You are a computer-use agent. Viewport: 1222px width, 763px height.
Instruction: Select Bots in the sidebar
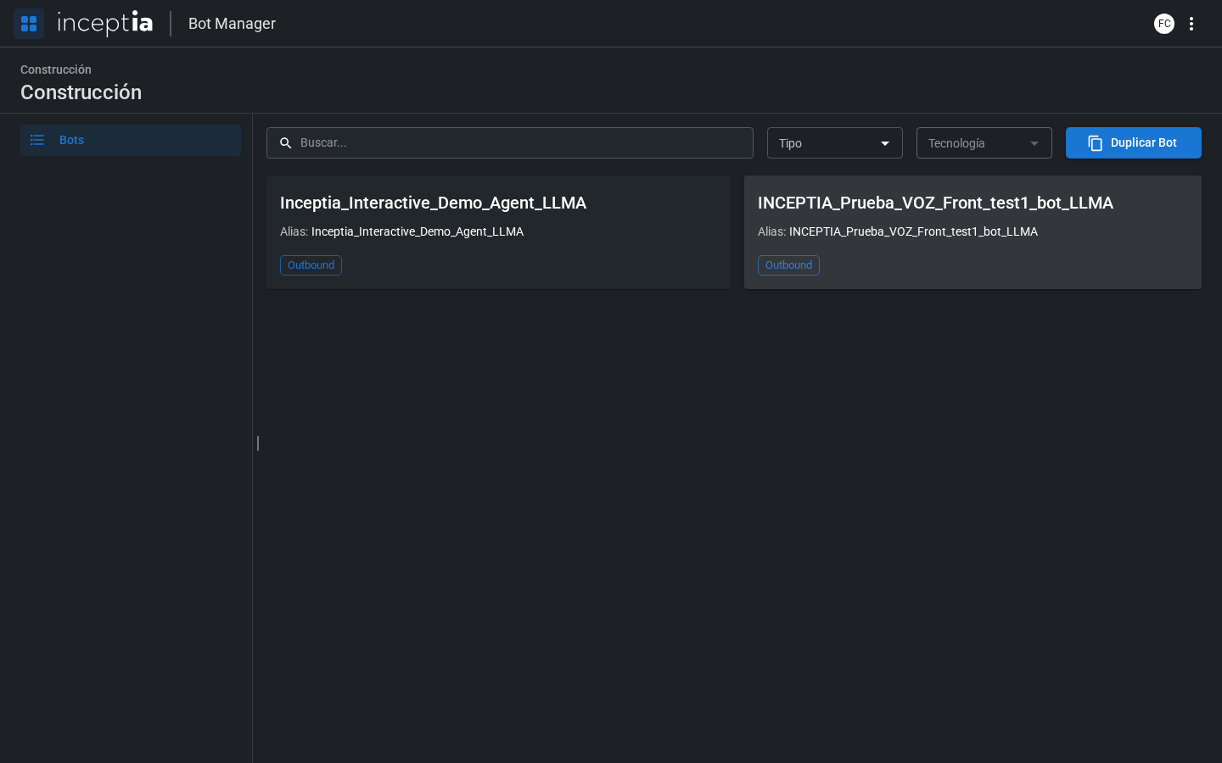point(131,140)
